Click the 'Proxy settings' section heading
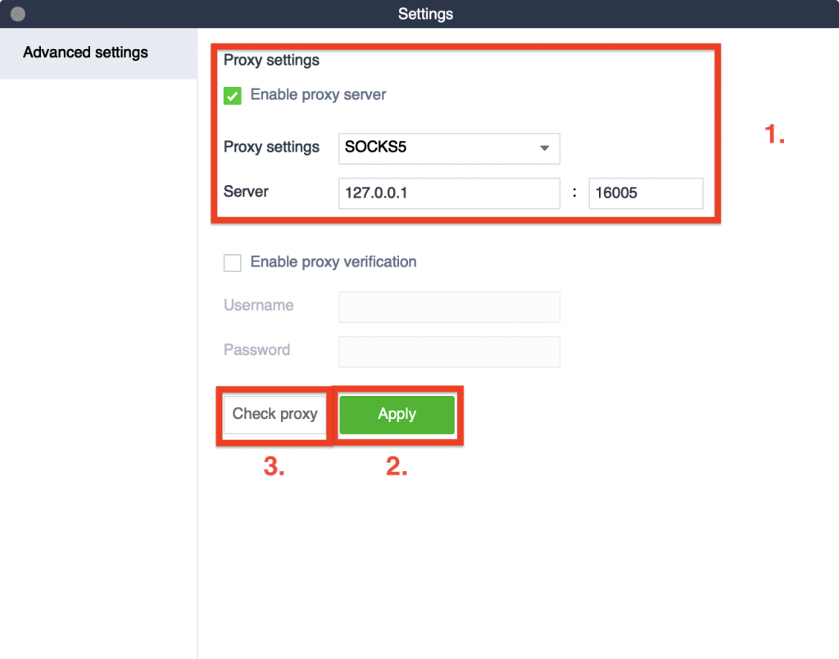Image resolution: width=839 pixels, height=659 pixels. [x=271, y=61]
